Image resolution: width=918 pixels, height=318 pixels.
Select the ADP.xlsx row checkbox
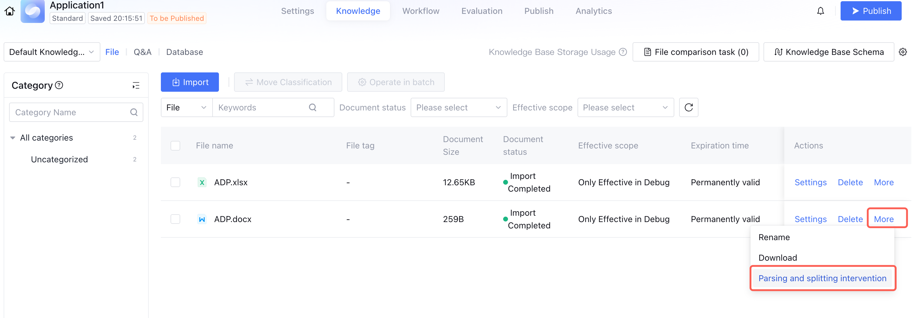(x=175, y=182)
